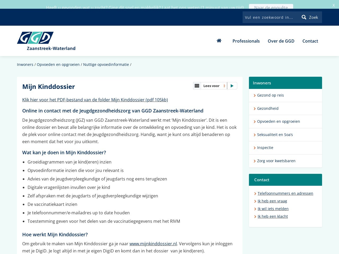Click the GGD Zaanstreek-Waterland logo
Screen dimensions: 339x254
[x=46, y=41]
